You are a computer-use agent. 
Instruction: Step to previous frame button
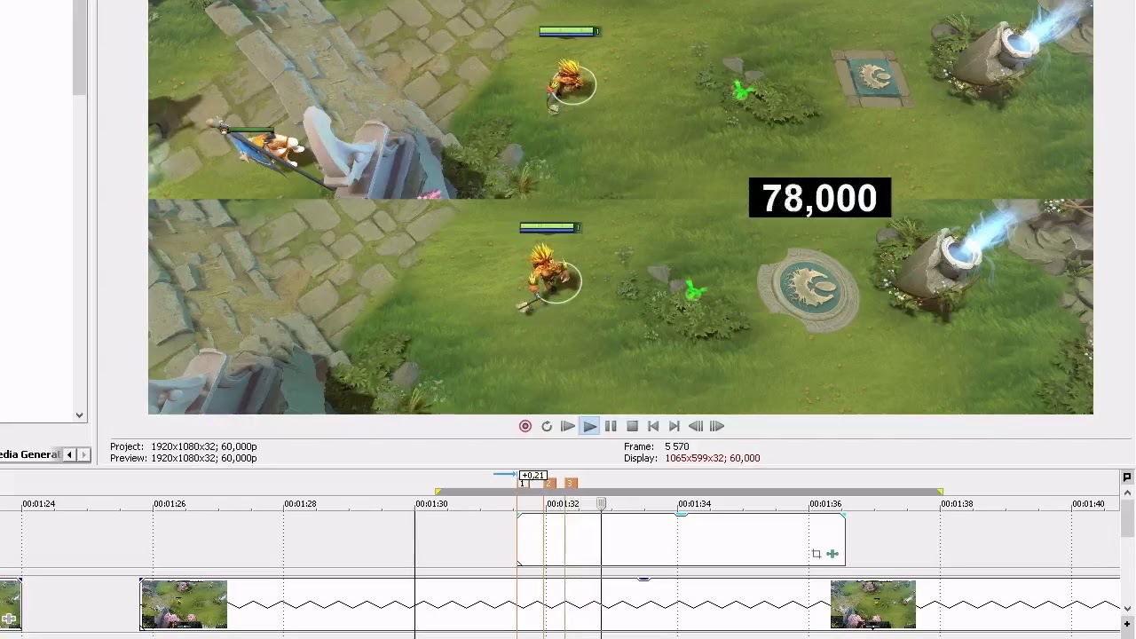tap(696, 427)
